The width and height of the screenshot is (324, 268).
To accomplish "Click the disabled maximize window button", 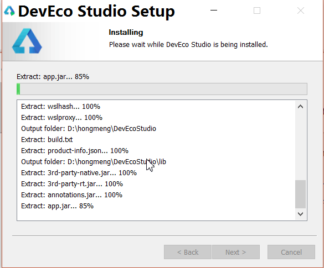I will coord(257,10).
